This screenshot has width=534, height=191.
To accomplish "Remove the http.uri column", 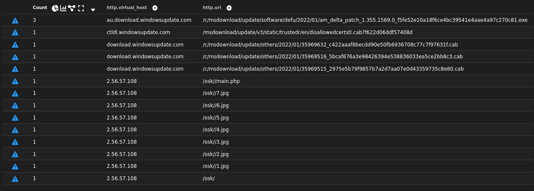I will [229, 8].
